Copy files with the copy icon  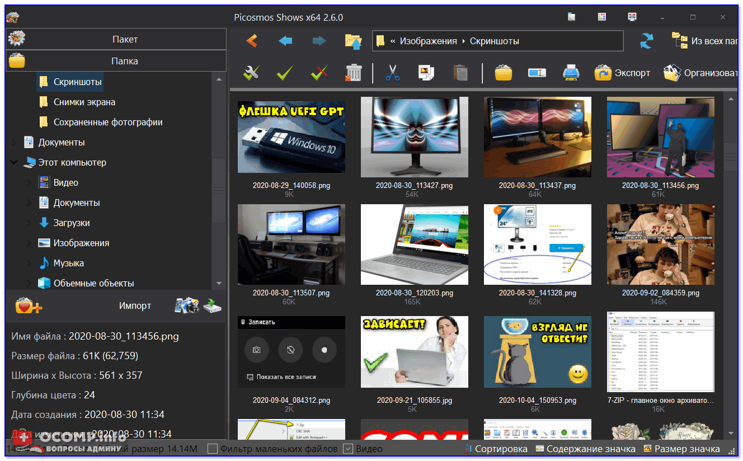point(426,73)
